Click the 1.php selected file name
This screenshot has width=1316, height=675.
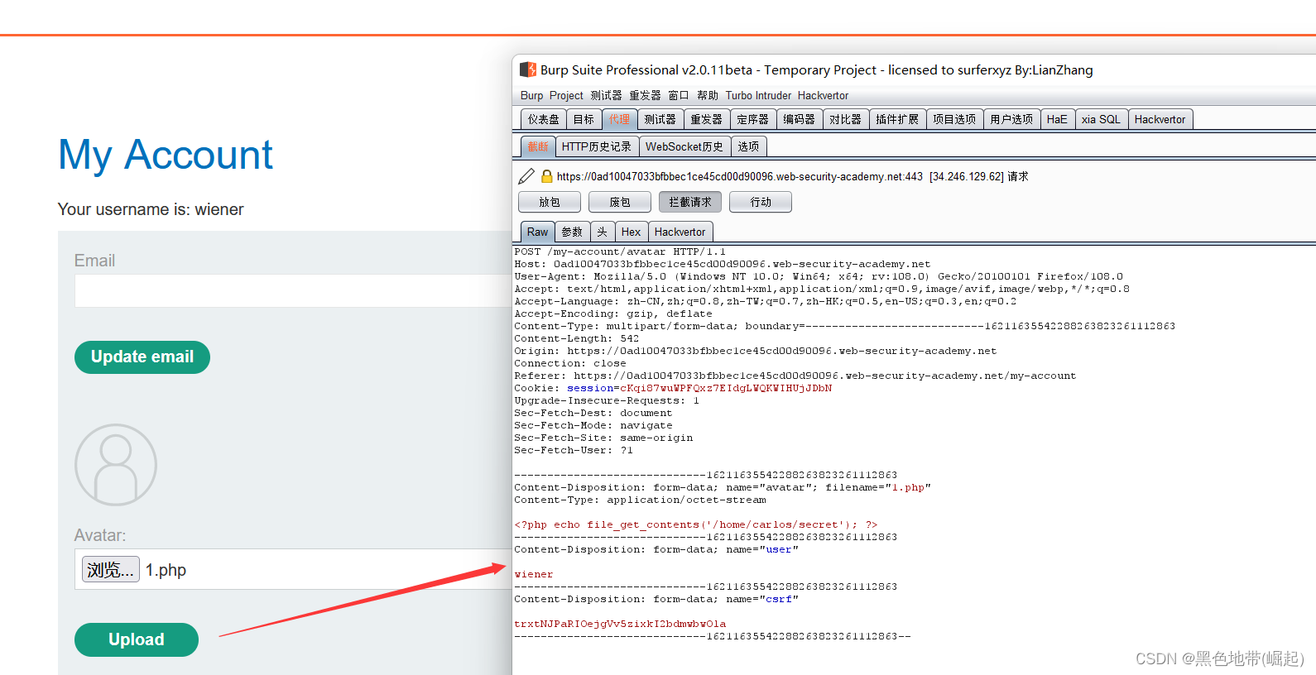pos(166,570)
